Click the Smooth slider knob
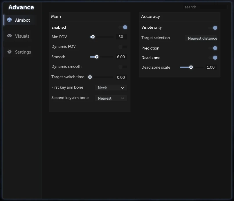Screen dimensions: 234x201 [97, 57]
